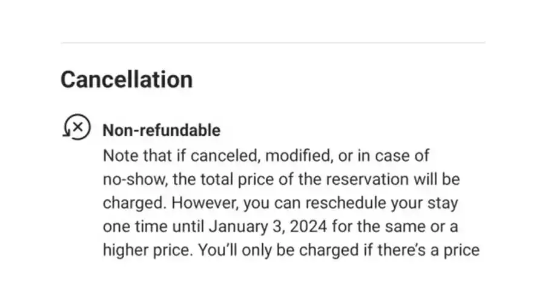The image size is (545, 303).
Task: Click the non-refundable circular X icon
Action: coord(77,128)
